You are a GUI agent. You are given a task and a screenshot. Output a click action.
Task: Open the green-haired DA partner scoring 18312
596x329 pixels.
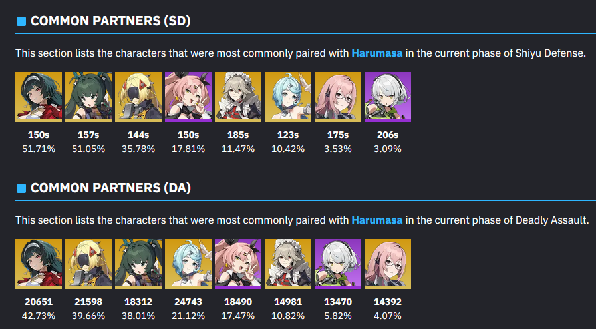point(138,264)
